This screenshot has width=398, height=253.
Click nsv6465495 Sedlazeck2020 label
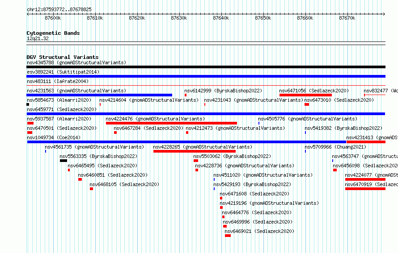(x=102, y=166)
